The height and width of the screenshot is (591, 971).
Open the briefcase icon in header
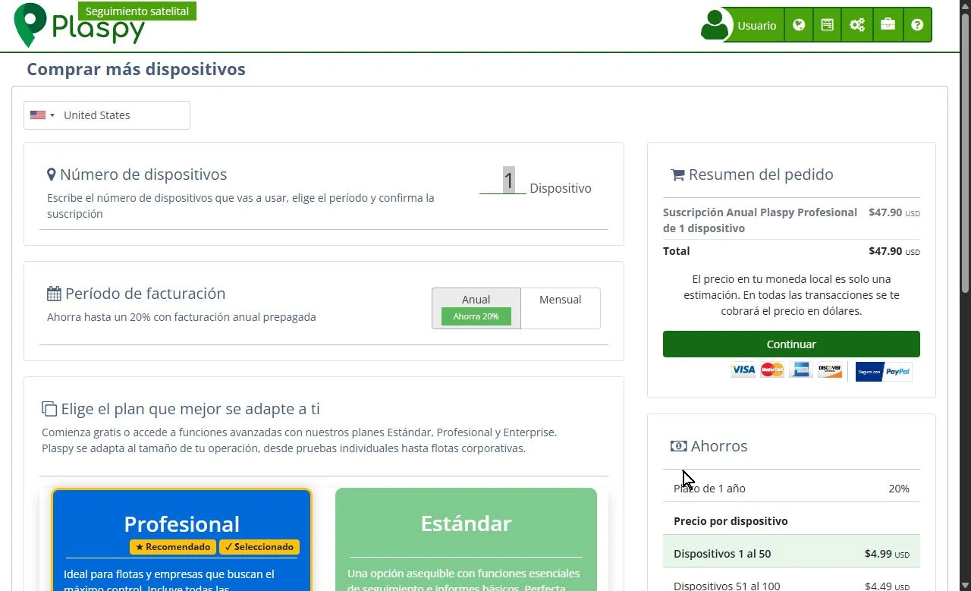(x=888, y=25)
